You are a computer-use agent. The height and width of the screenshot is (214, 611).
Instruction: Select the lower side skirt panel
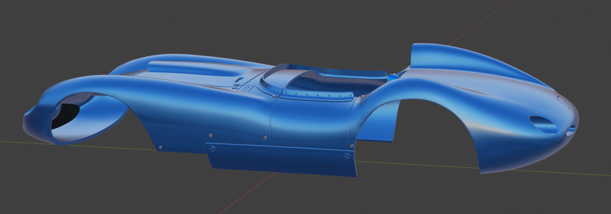tap(282, 160)
